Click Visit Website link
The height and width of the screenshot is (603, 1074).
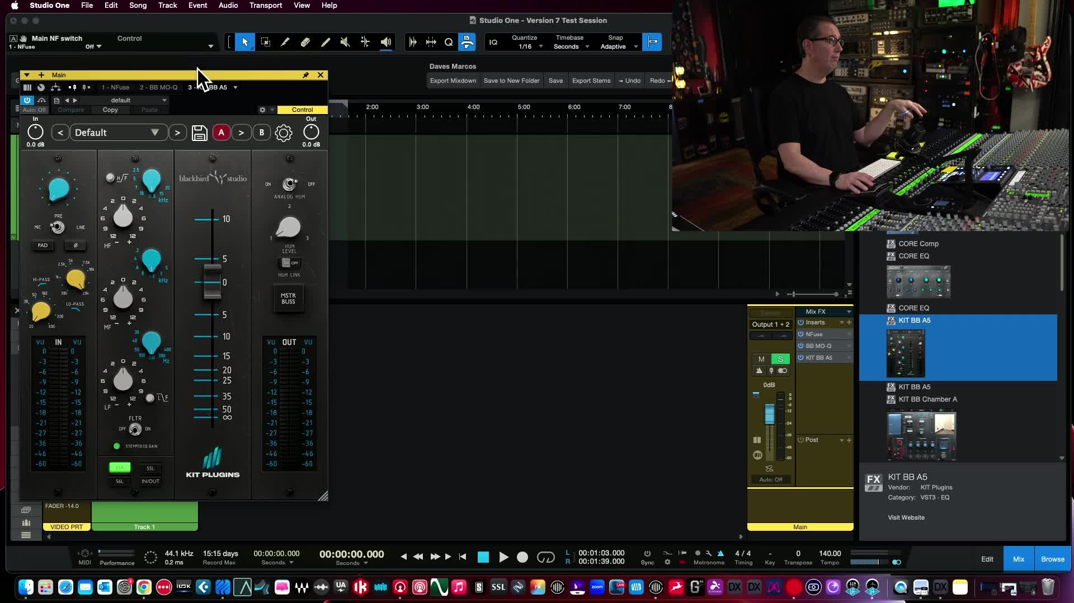point(906,517)
